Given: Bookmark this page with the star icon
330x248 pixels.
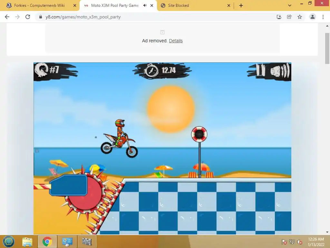Looking at the screenshot, I should pyautogui.click(x=300, y=17).
